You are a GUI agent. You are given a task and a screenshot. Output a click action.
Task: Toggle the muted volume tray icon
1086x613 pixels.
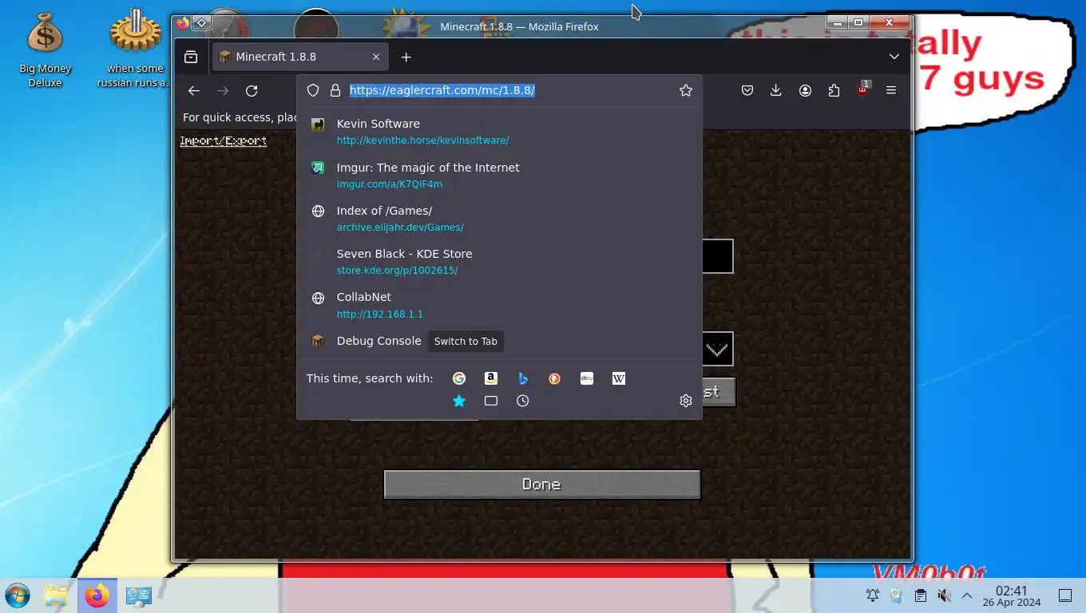tap(944, 595)
